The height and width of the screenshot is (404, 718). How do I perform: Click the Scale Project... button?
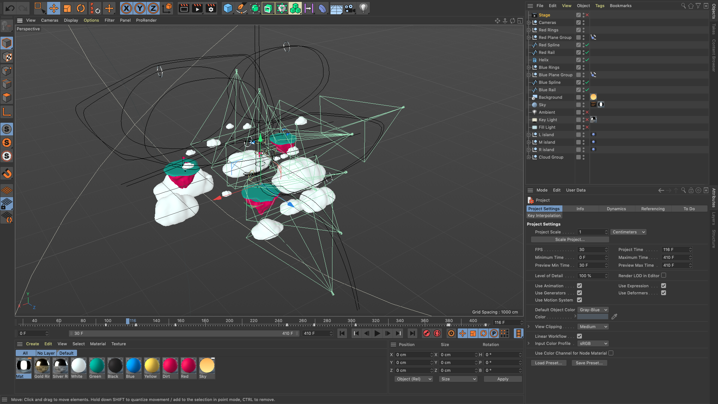(x=570, y=239)
